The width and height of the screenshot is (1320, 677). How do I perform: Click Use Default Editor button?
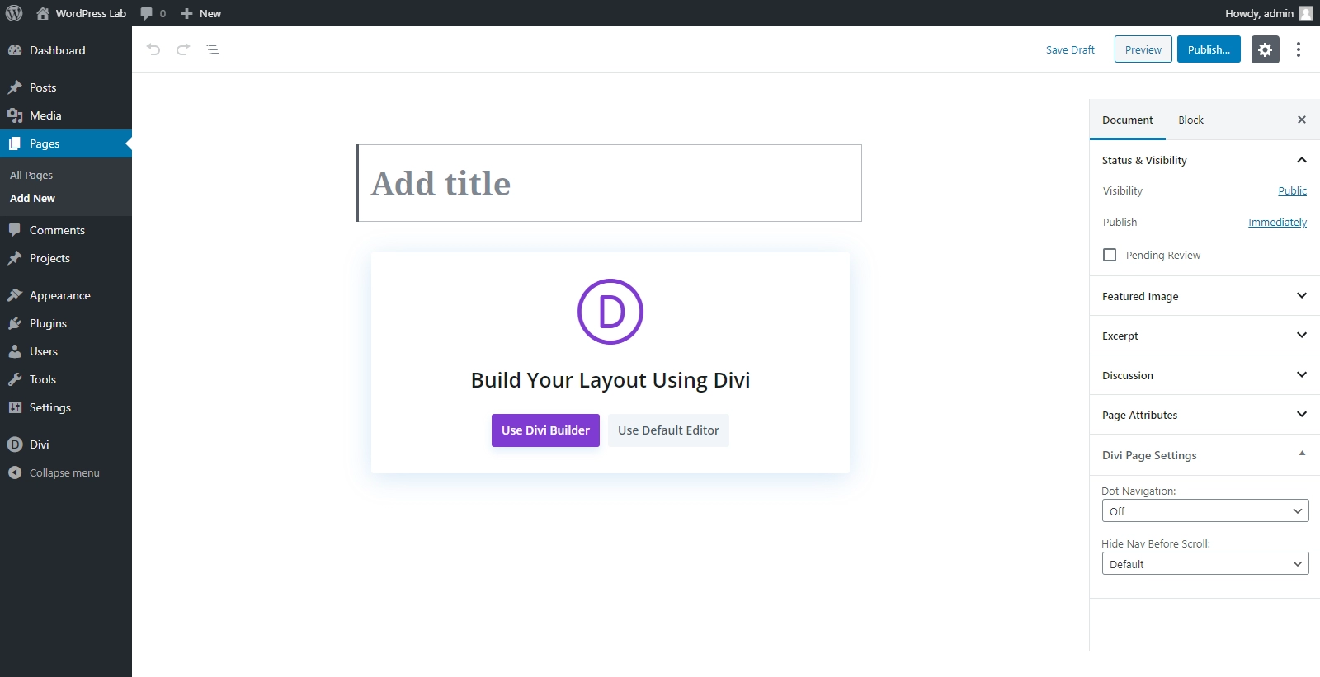point(668,430)
